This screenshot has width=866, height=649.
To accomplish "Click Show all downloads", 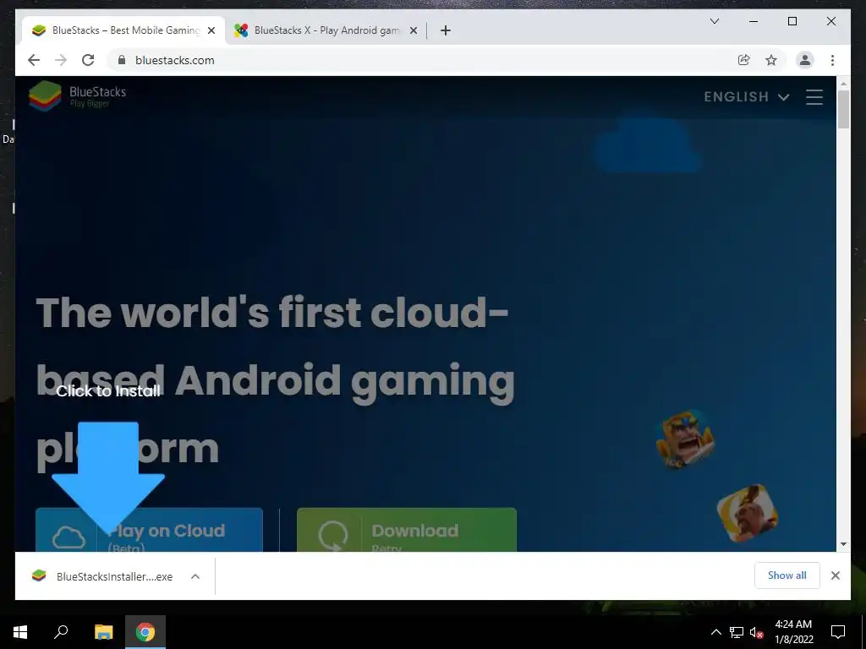I will tap(787, 575).
